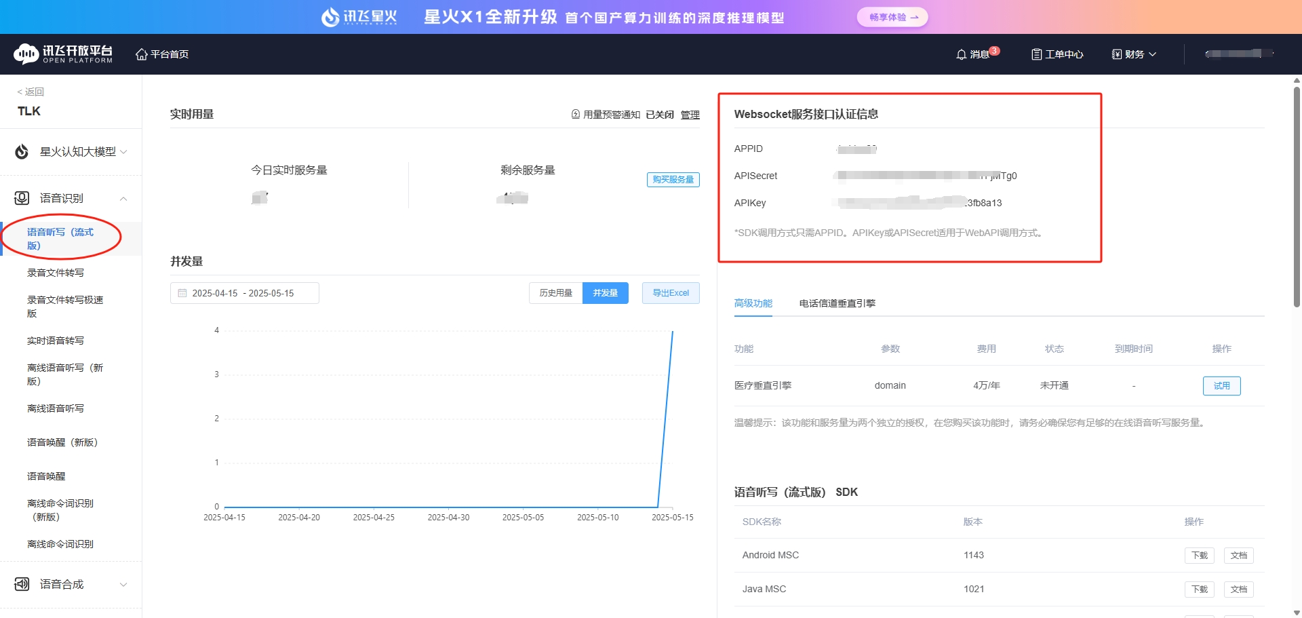Click the 导出Excel button
Image resolution: width=1302 pixels, height=618 pixels.
[671, 293]
